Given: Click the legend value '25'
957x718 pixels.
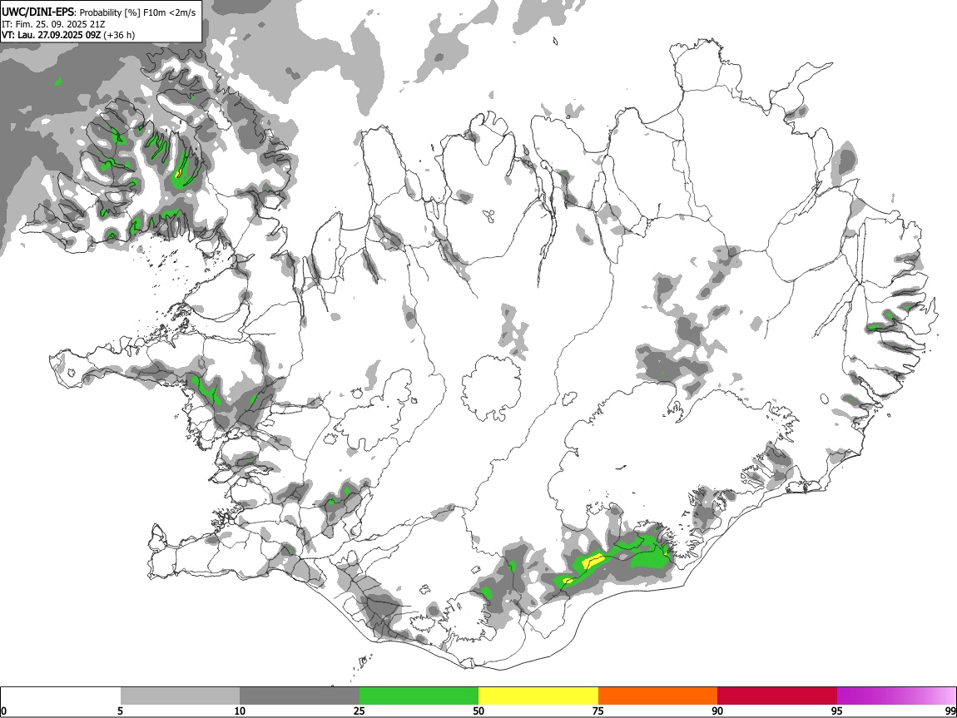Looking at the screenshot, I should tap(359, 711).
